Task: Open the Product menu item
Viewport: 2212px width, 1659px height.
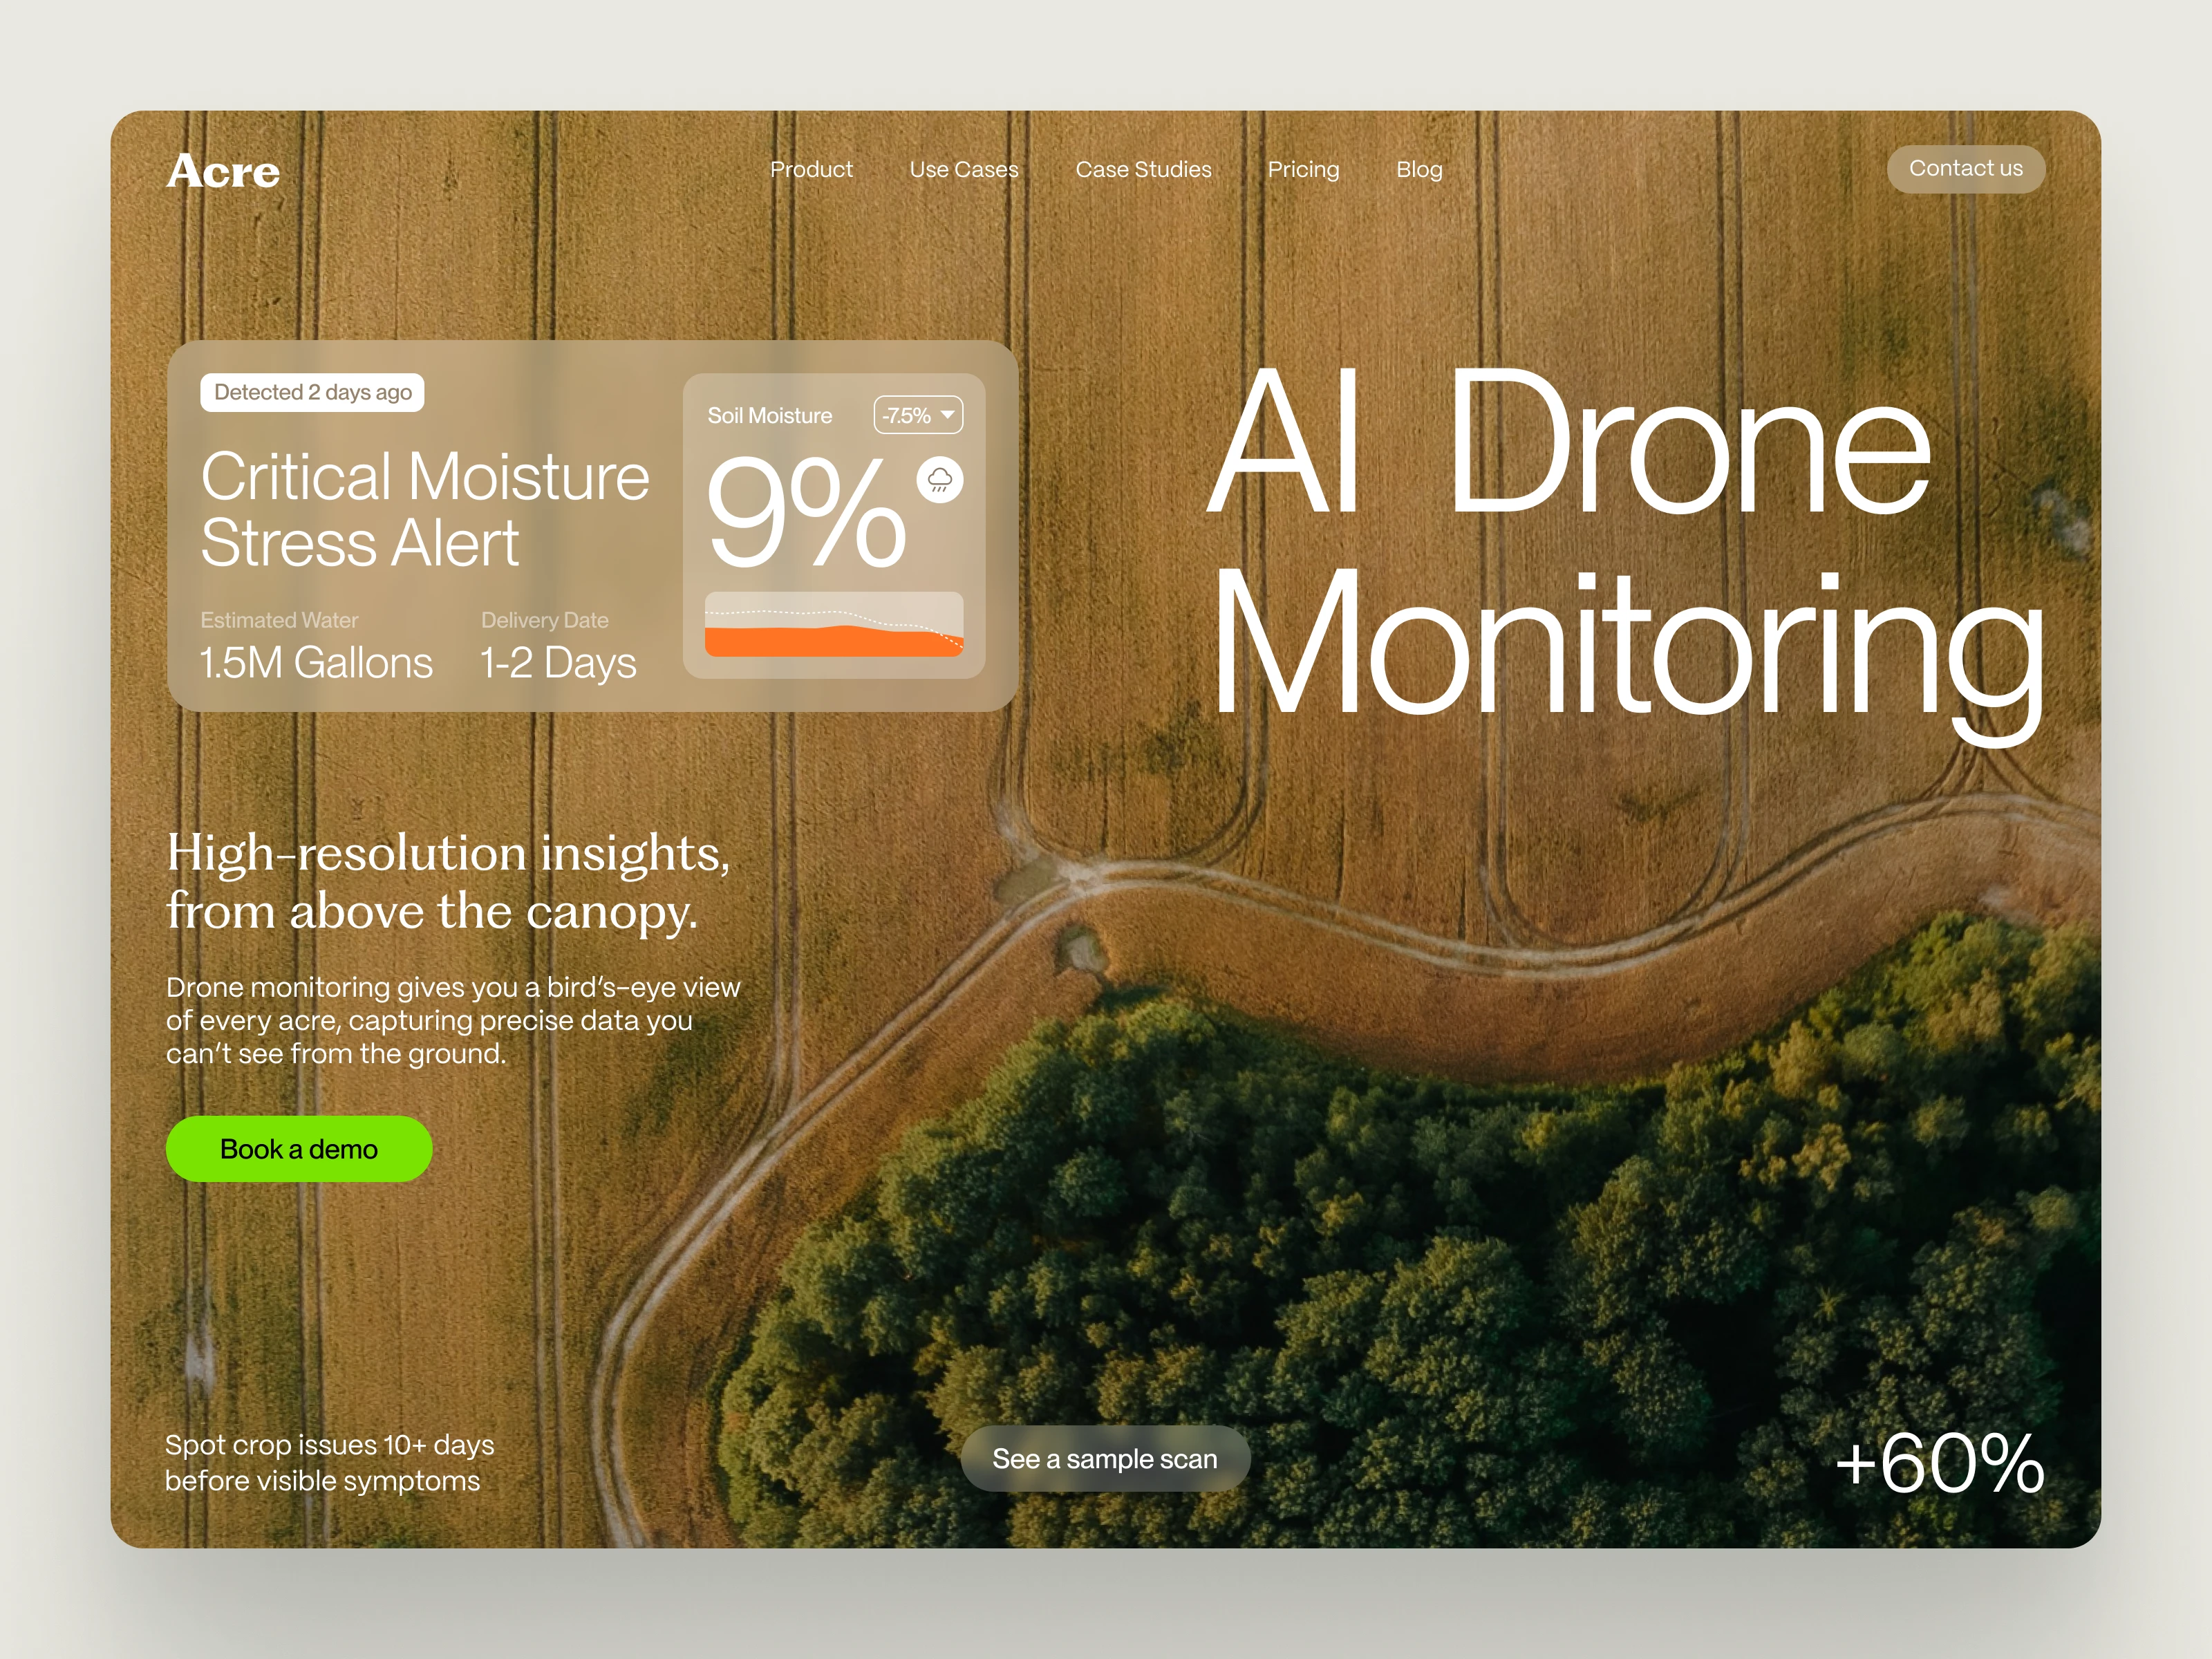Action: [811, 169]
